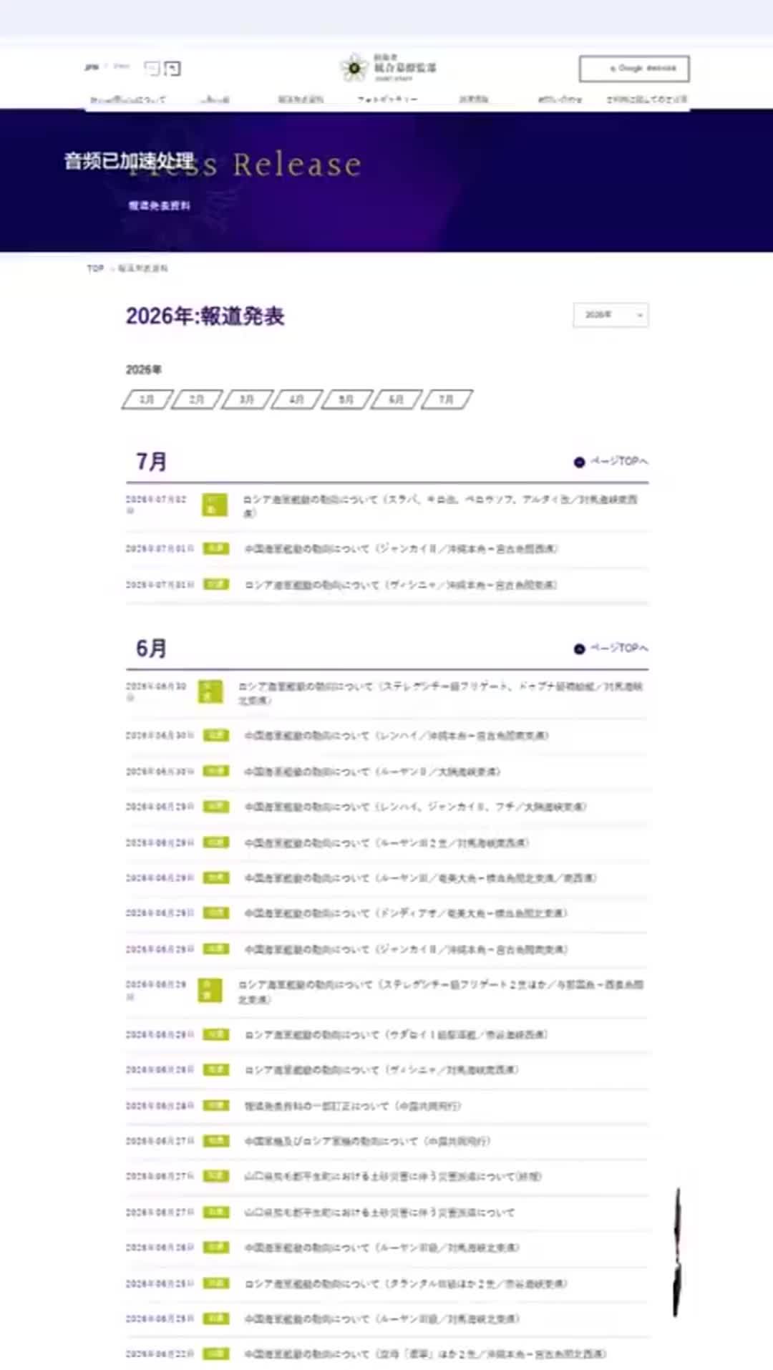Click the 7月 section heading
Viewport: 773px width, 1370px height.
pyautogui.click(x=151, y=462)
